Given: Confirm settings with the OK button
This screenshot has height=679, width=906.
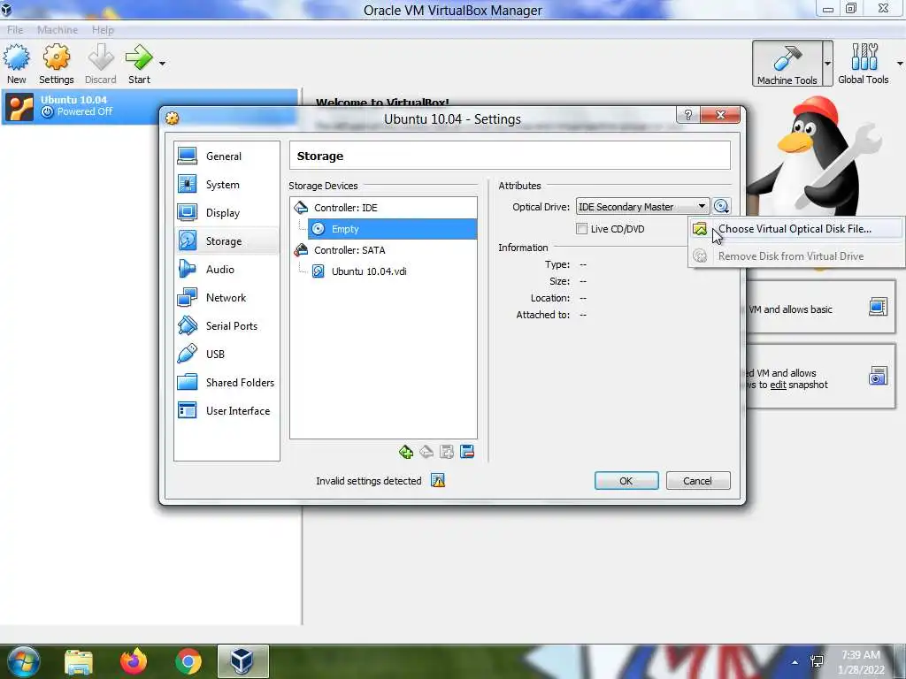Looking at the screenshot, I should pos(626,481).
